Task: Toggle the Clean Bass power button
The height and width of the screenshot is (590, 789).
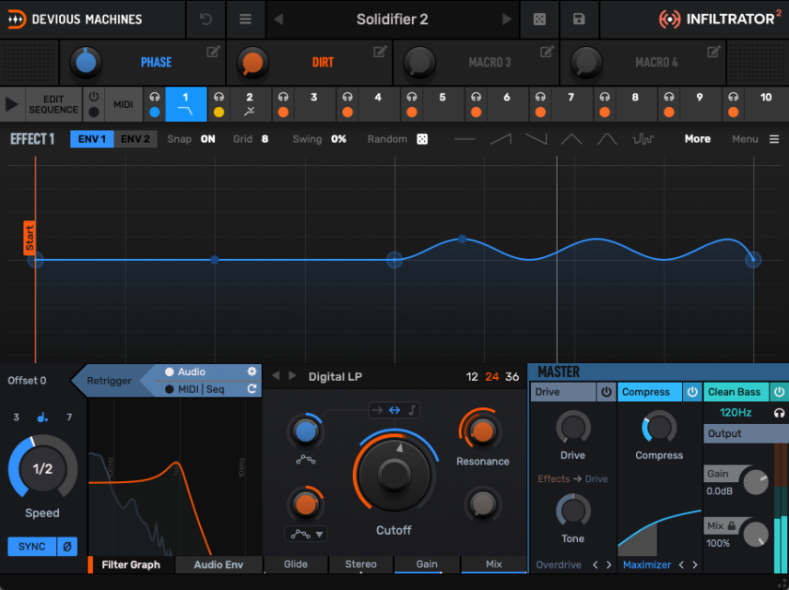Action: (779, 392)
